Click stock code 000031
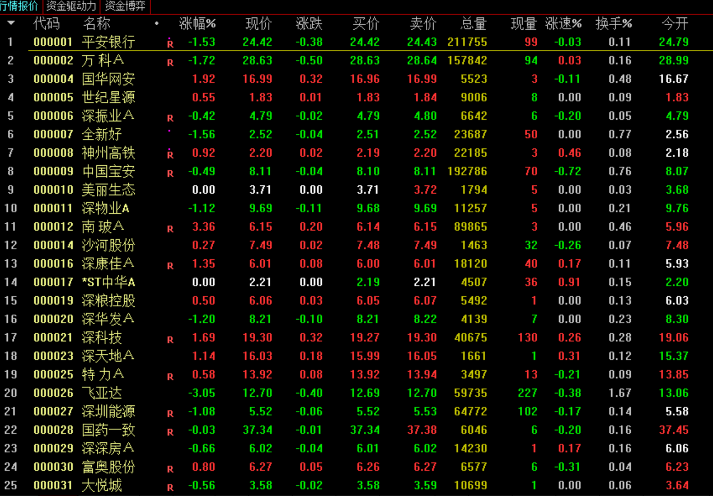 click(x=53, y=485)
